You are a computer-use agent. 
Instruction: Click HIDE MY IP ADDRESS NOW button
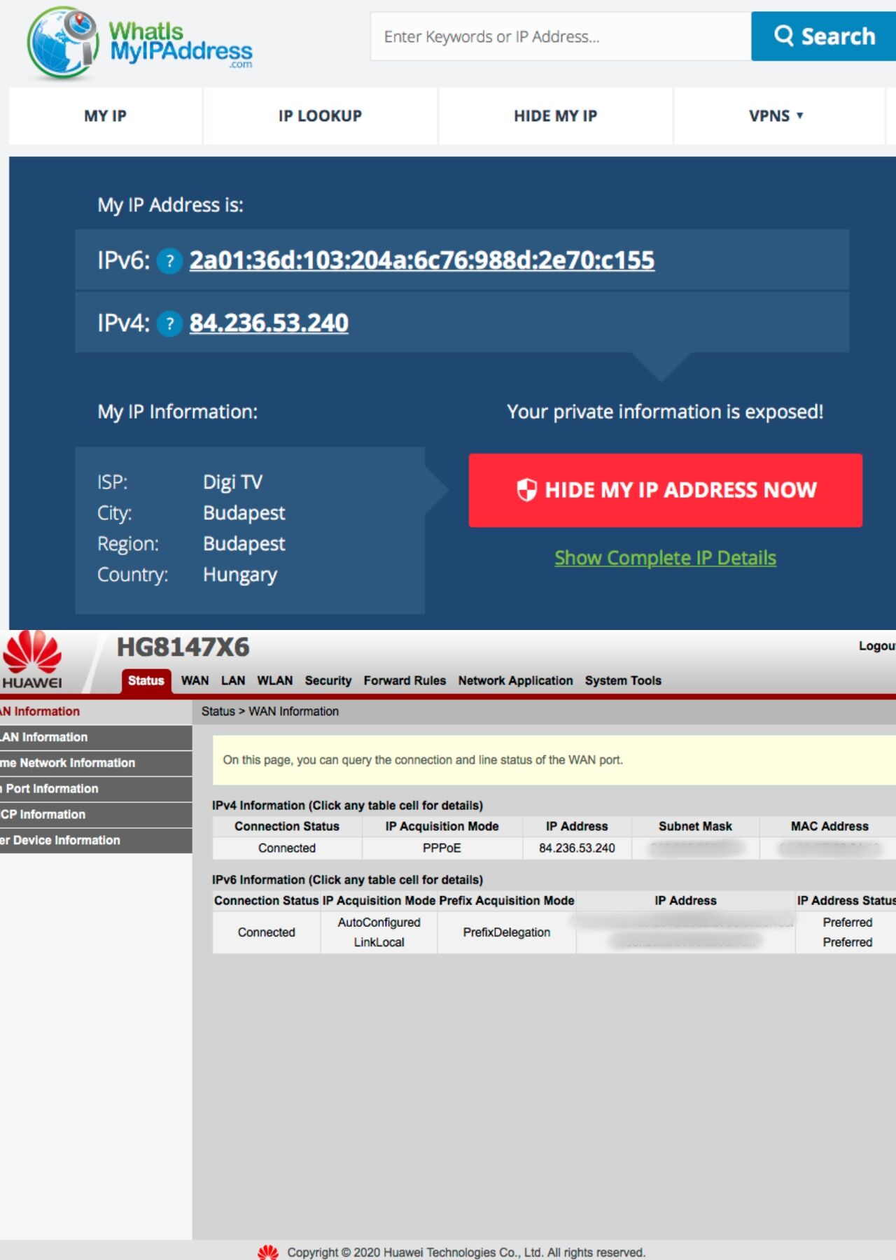coord(666,490)
